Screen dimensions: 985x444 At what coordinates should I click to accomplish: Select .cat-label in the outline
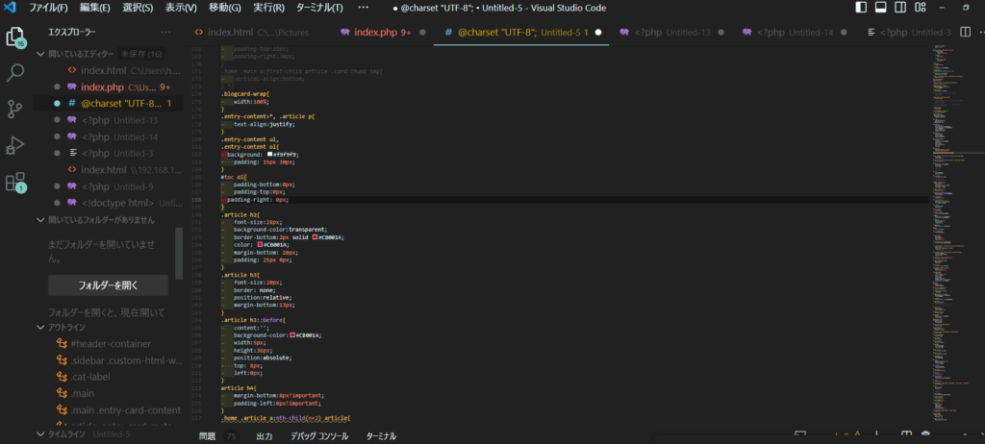coord(91,378)
